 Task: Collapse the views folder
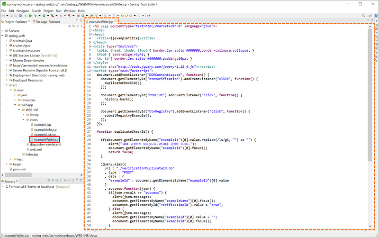point(23,119)
